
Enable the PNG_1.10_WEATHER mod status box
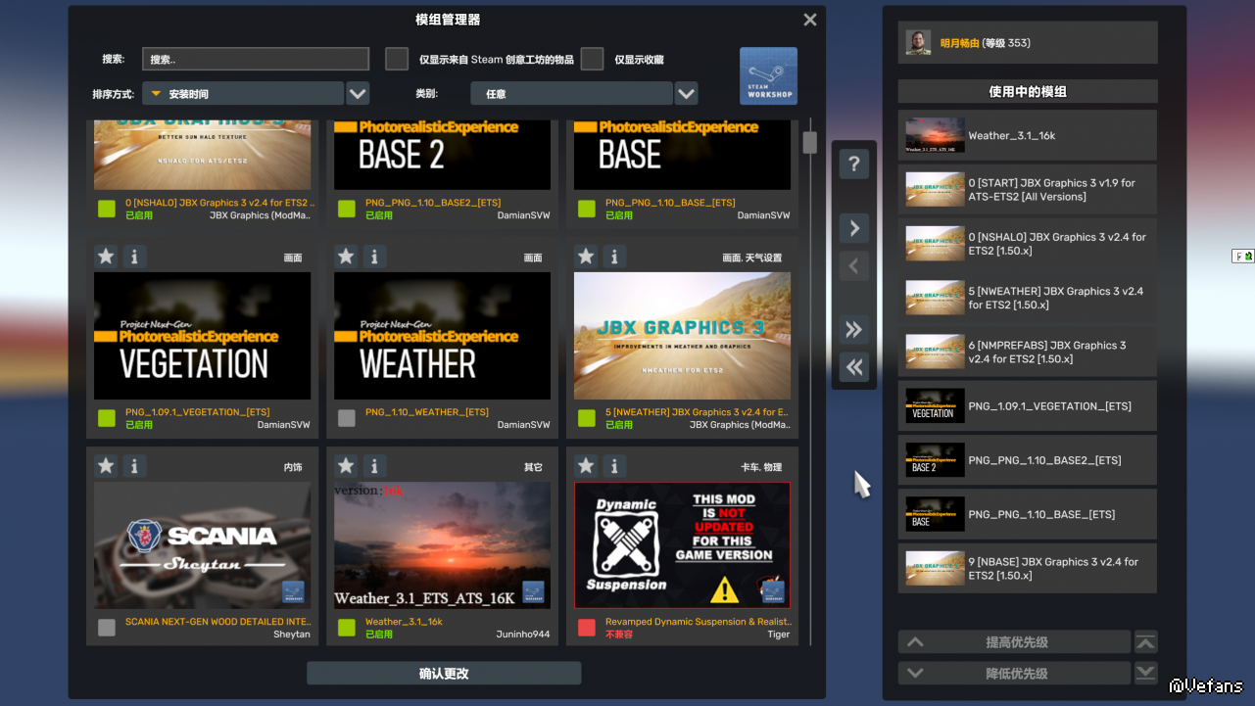pos(347,418)
